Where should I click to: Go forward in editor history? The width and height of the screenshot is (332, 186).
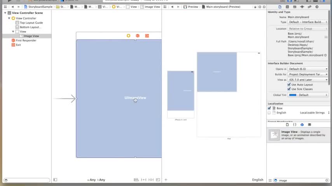click(x=18, y=7)
